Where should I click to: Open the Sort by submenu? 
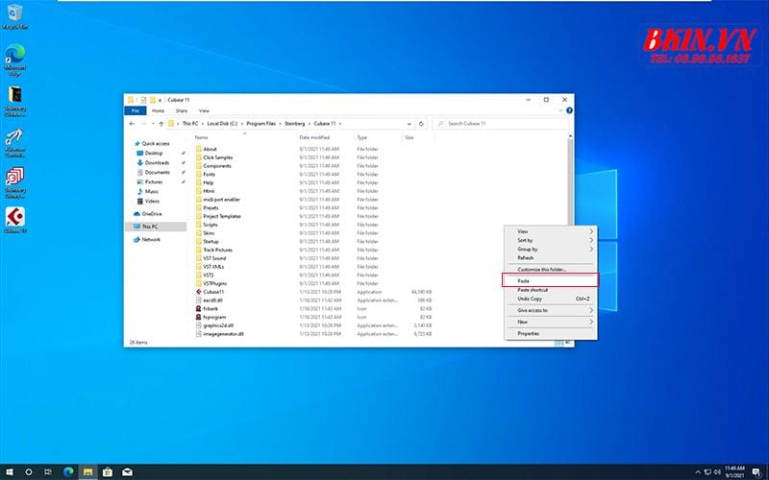tap(551, 240)
